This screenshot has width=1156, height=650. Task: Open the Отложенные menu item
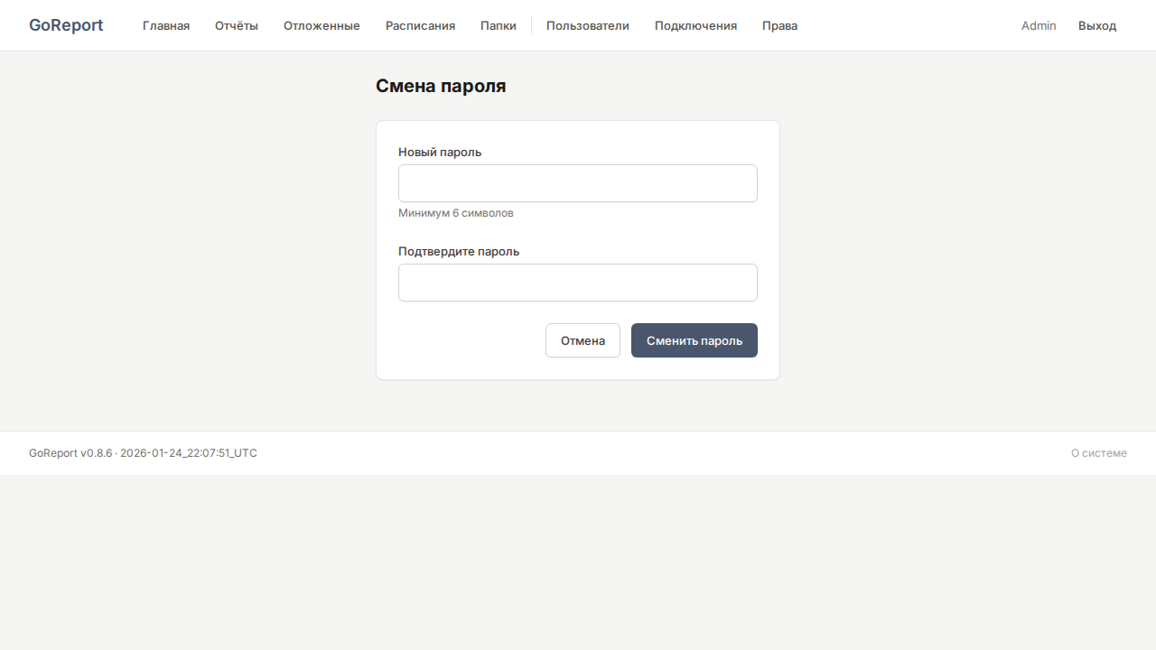pos(322,25)
